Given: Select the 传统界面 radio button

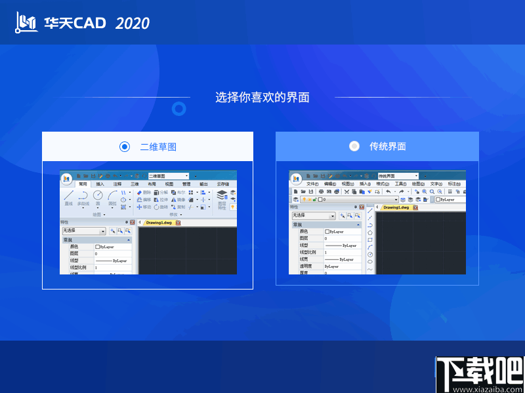Looking at the screenshot, I should point(354,146).
